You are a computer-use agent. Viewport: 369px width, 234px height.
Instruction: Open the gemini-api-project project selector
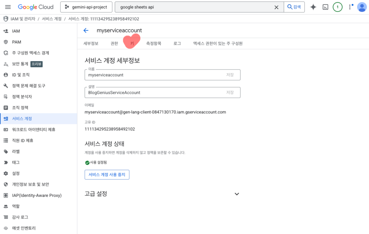coord(86,7)
